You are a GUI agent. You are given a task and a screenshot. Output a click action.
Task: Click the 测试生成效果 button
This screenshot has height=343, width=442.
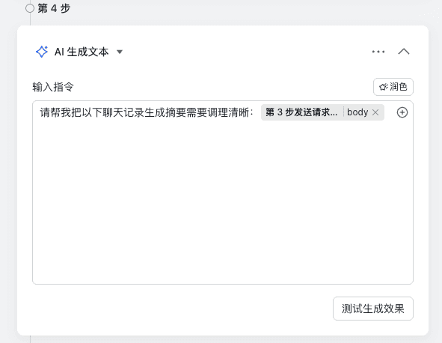(373, 309)
